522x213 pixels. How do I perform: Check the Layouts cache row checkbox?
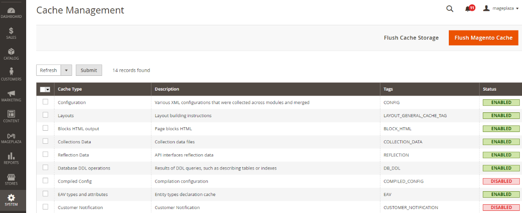[45, 115]
